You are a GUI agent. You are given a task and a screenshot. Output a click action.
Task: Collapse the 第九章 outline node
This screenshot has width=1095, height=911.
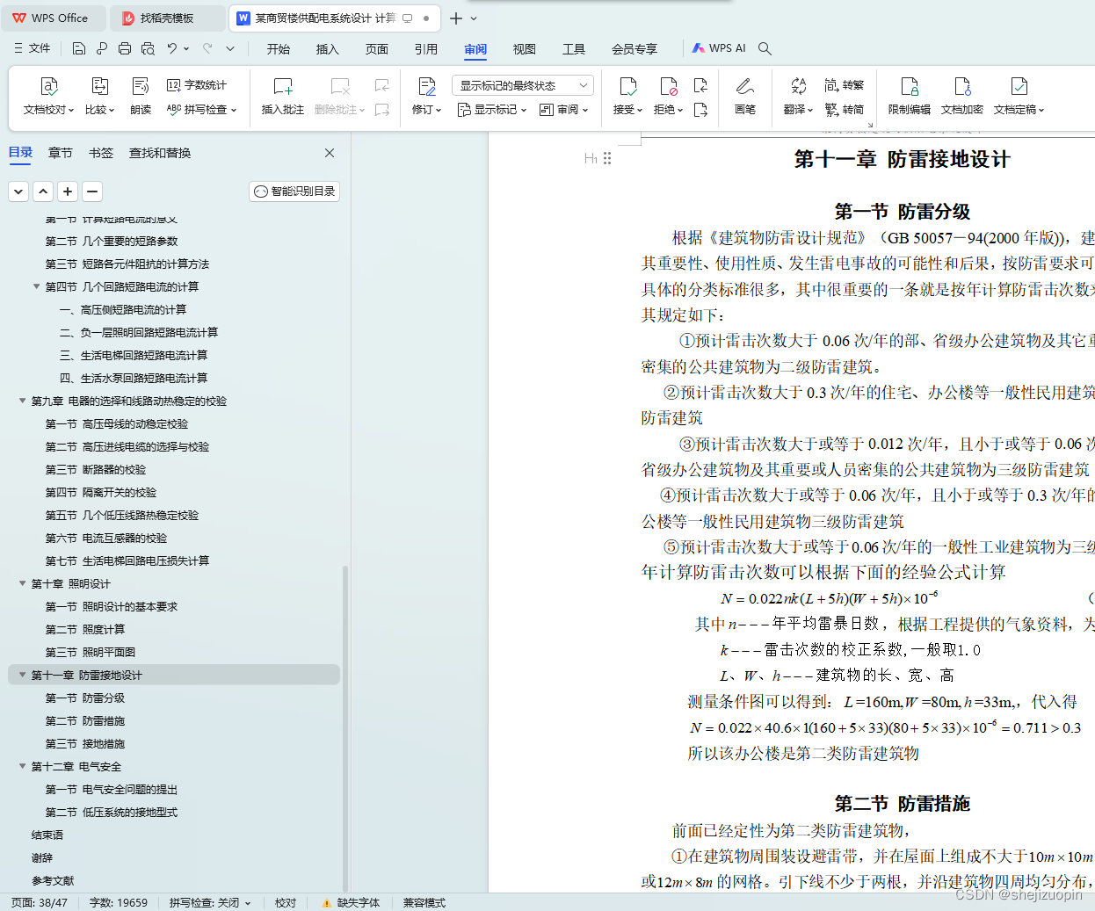point(23,401)
